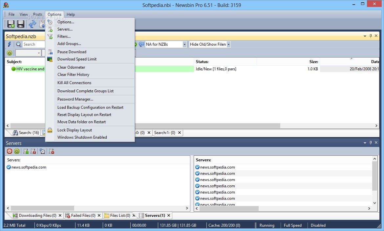The height and width of the screenshot is (231, 384).
Task: Toggle Windows Shutdown Enabled
Action: (x=90, y=137)
